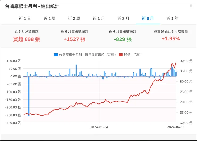Image resolution: width=197 pixels, height=141 pixels.
Task: Click the 90.00 元 right axis label
Action: 186,61
